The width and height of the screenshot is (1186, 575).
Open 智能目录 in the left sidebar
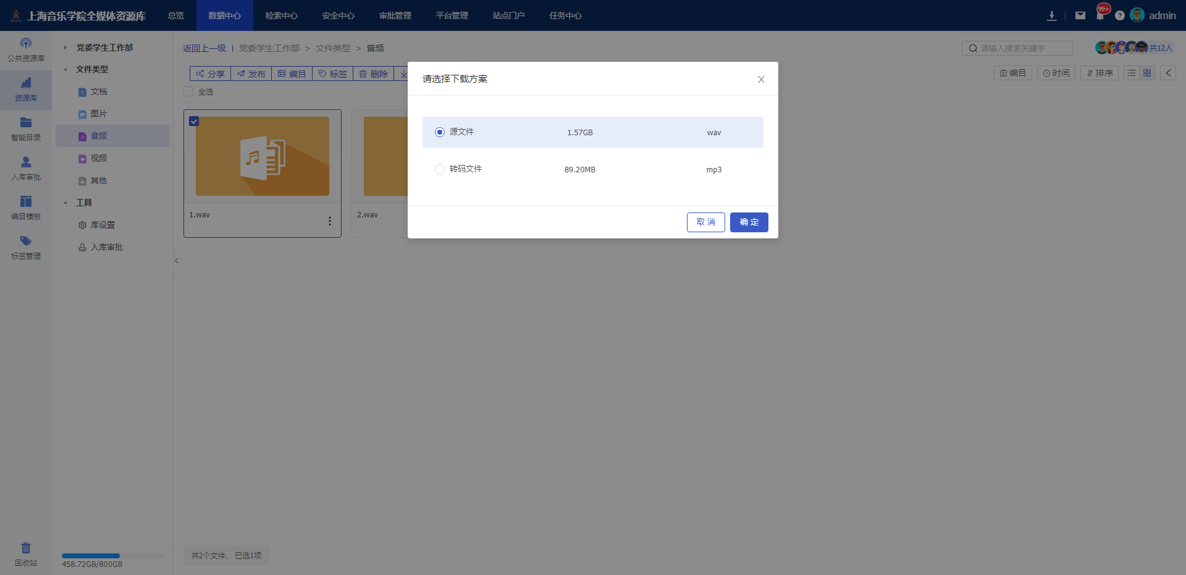(x=25, y=128)
